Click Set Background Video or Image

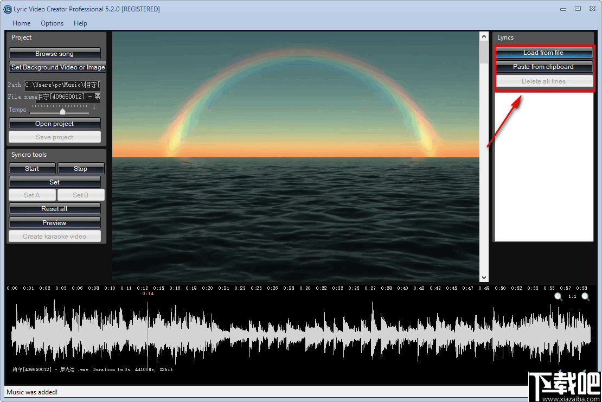coord(57,67)
